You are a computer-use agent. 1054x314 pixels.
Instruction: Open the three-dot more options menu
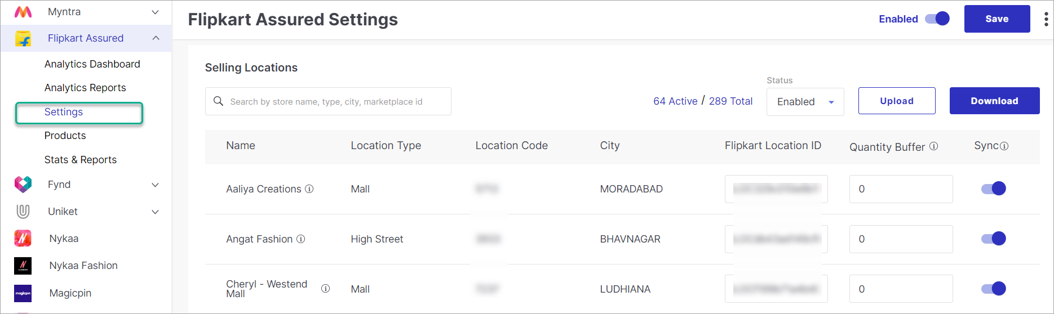(1046, 19)
